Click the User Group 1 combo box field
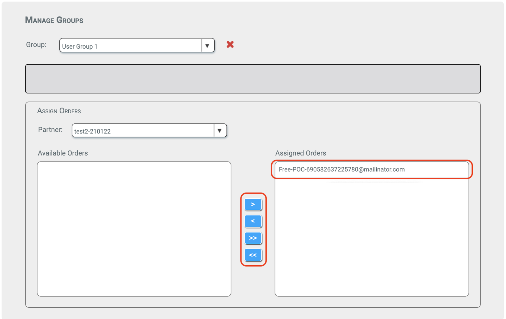This screenshot has width=506, height=319. 137,45
